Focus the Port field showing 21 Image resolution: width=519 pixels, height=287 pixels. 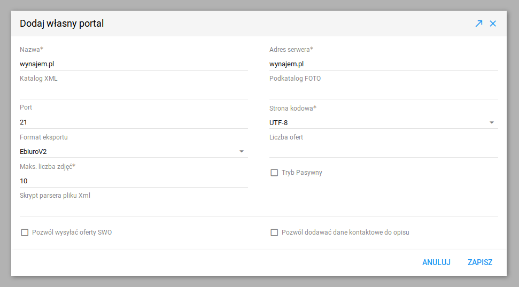pos(134,122)
